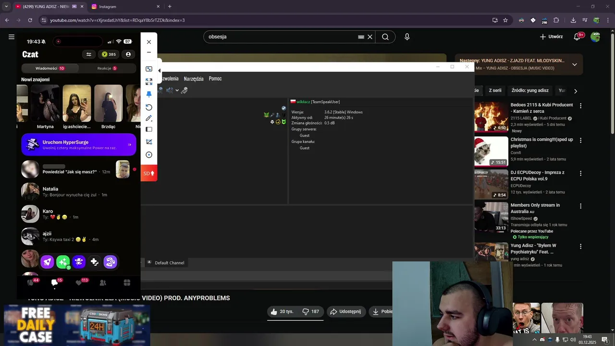Screen dimensions: 615x346
Task: Click the crop screenshot icon in mirror toolbar
Action: (149, 142)
